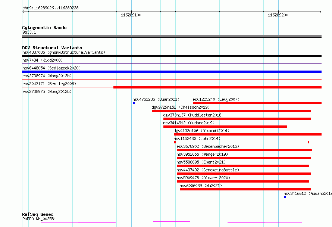Click the DGV Structural Variants track heading
The image size is (332, 227).
52,48
